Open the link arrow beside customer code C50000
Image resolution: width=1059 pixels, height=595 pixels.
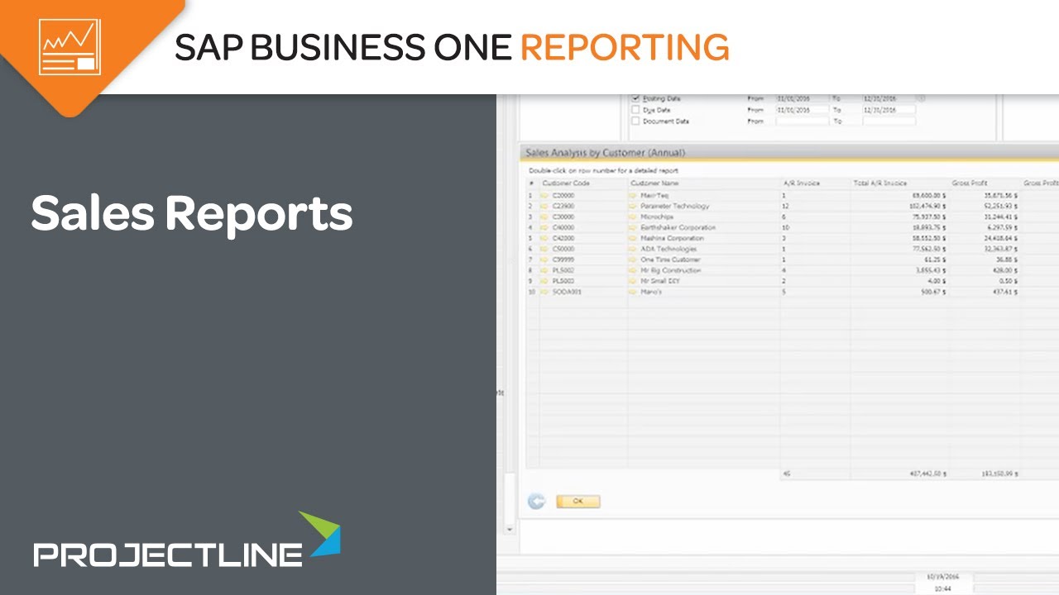point(544,250)
